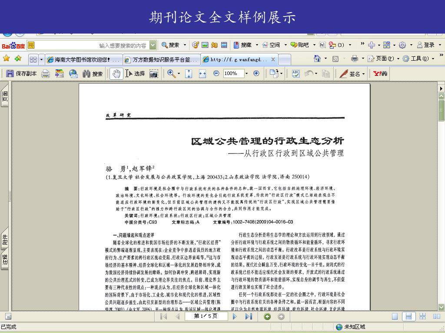Open the Hi 空间 space
Screen dimensions: 445x333
[271, 45]
